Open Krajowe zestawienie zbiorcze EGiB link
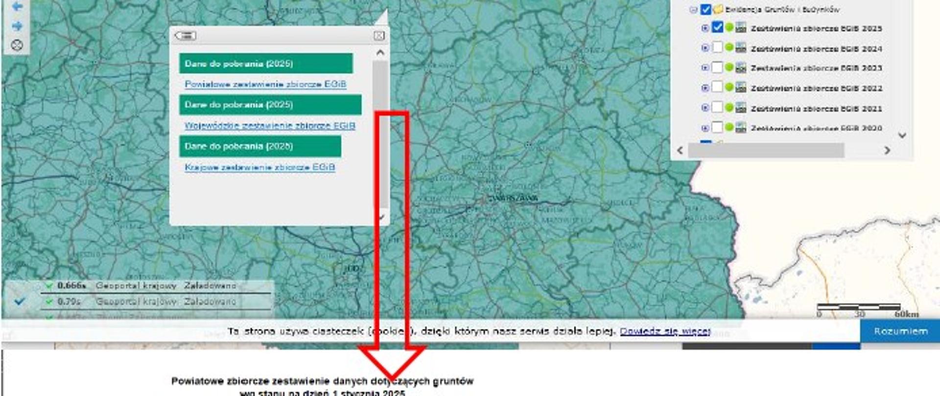940x396 pixels. tap(259, 167)
